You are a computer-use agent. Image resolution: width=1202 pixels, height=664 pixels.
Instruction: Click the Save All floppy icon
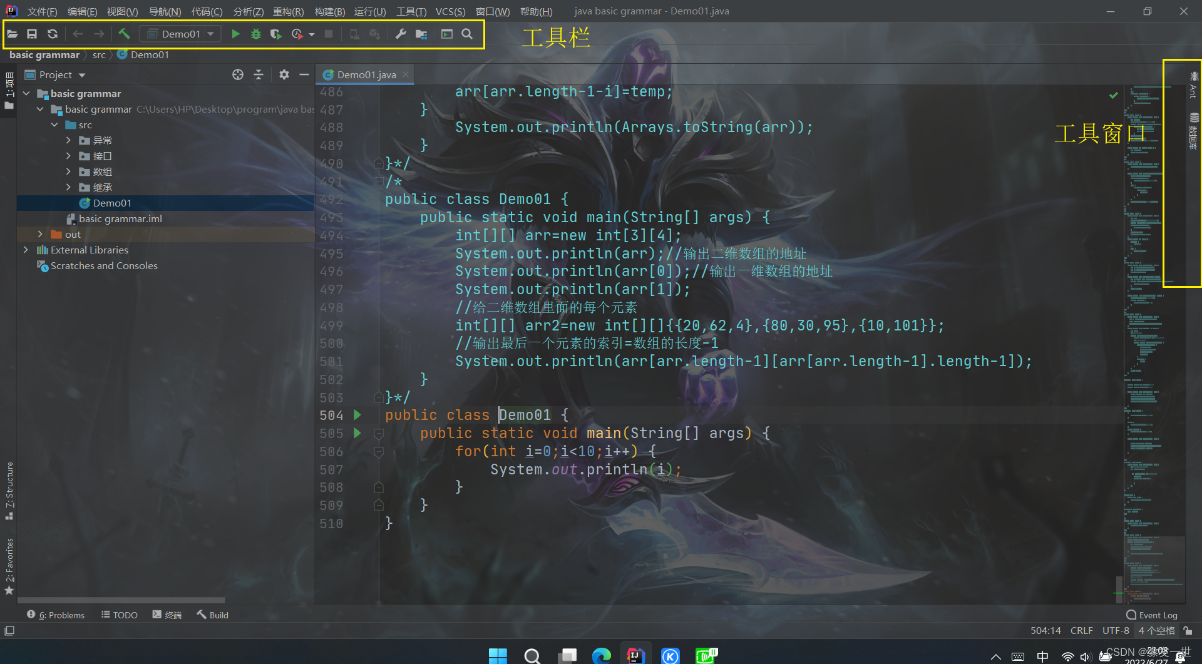click(32, 34)
